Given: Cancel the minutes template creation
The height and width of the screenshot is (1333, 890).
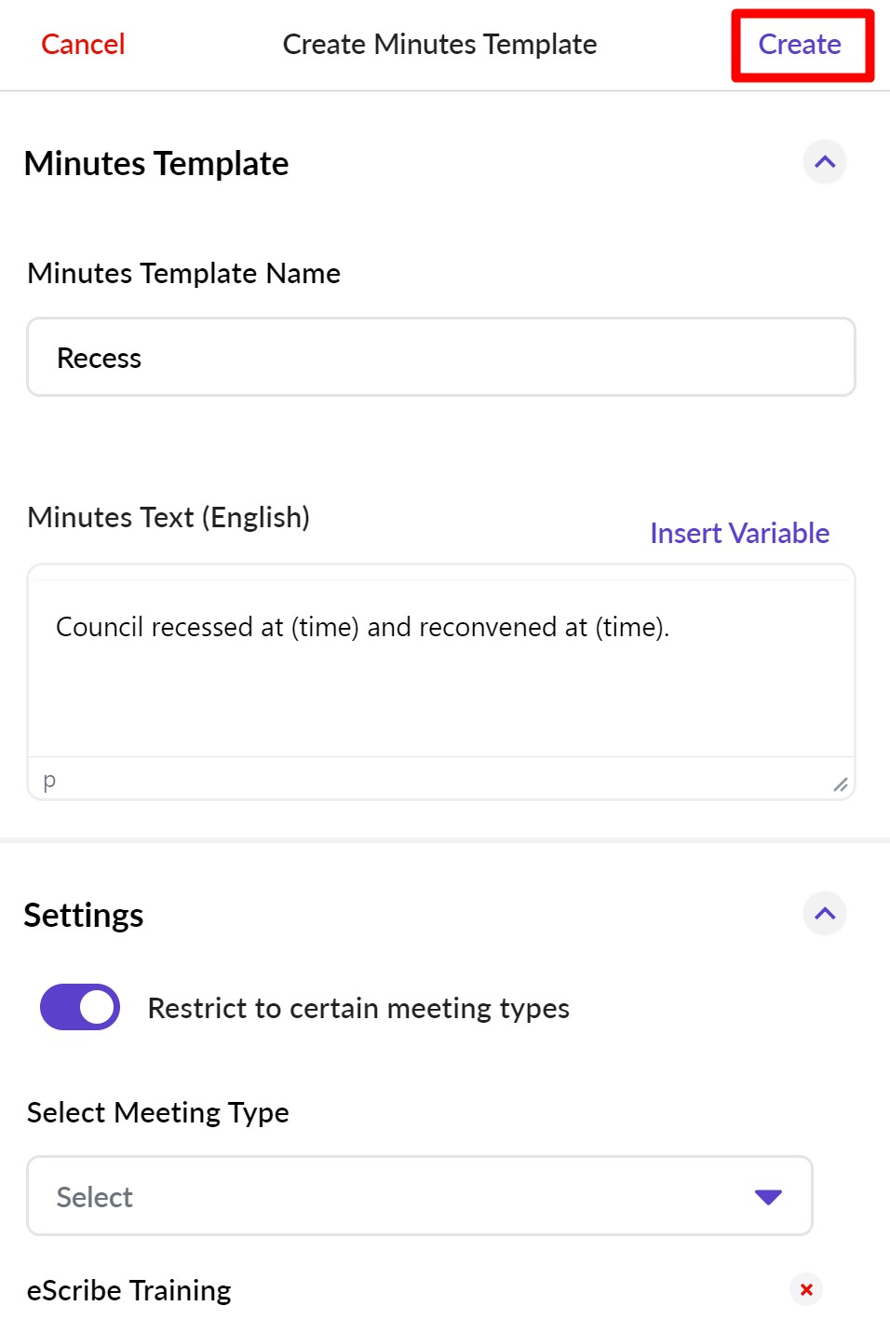Looking at the screenshot, I should click(x=83, y=44).
